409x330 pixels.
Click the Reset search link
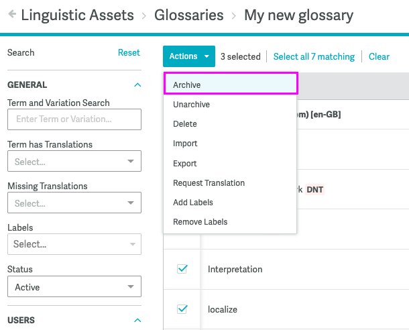tap(129, 52)
